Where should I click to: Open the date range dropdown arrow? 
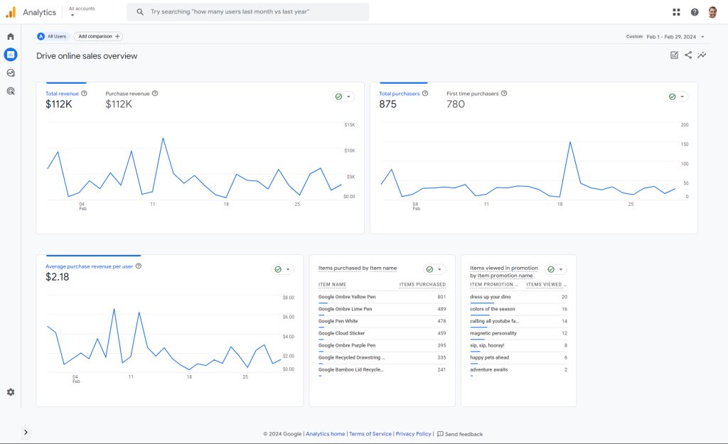[x=702, y=37]
